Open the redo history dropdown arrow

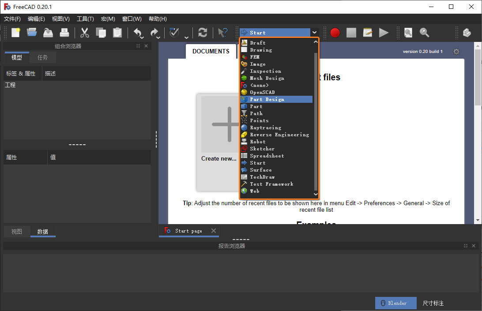pyautogui.click(x=158, y=37)
